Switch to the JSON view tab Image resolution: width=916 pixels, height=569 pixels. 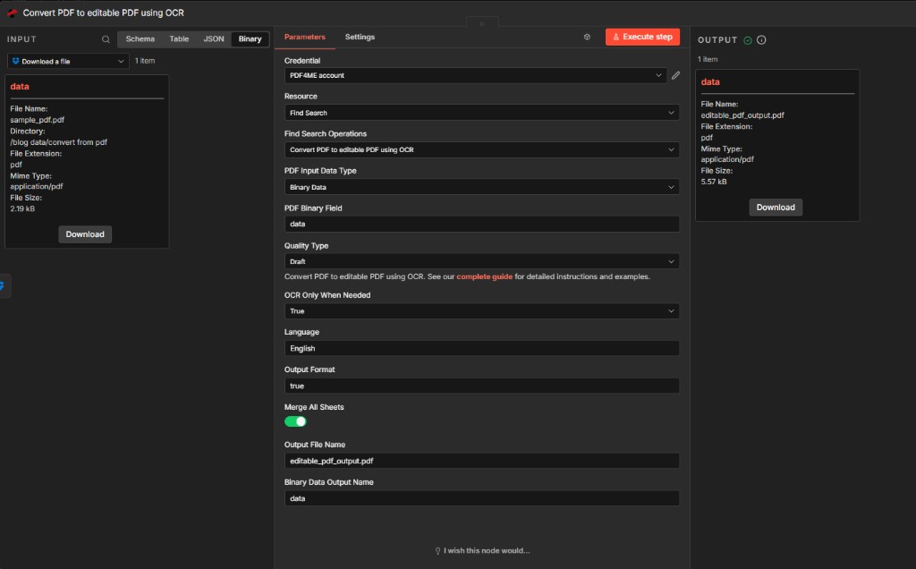coord(214,39)
